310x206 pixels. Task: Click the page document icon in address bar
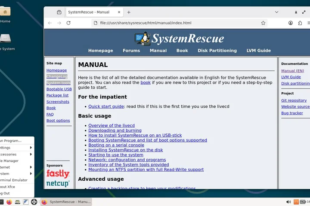point(96,23)
